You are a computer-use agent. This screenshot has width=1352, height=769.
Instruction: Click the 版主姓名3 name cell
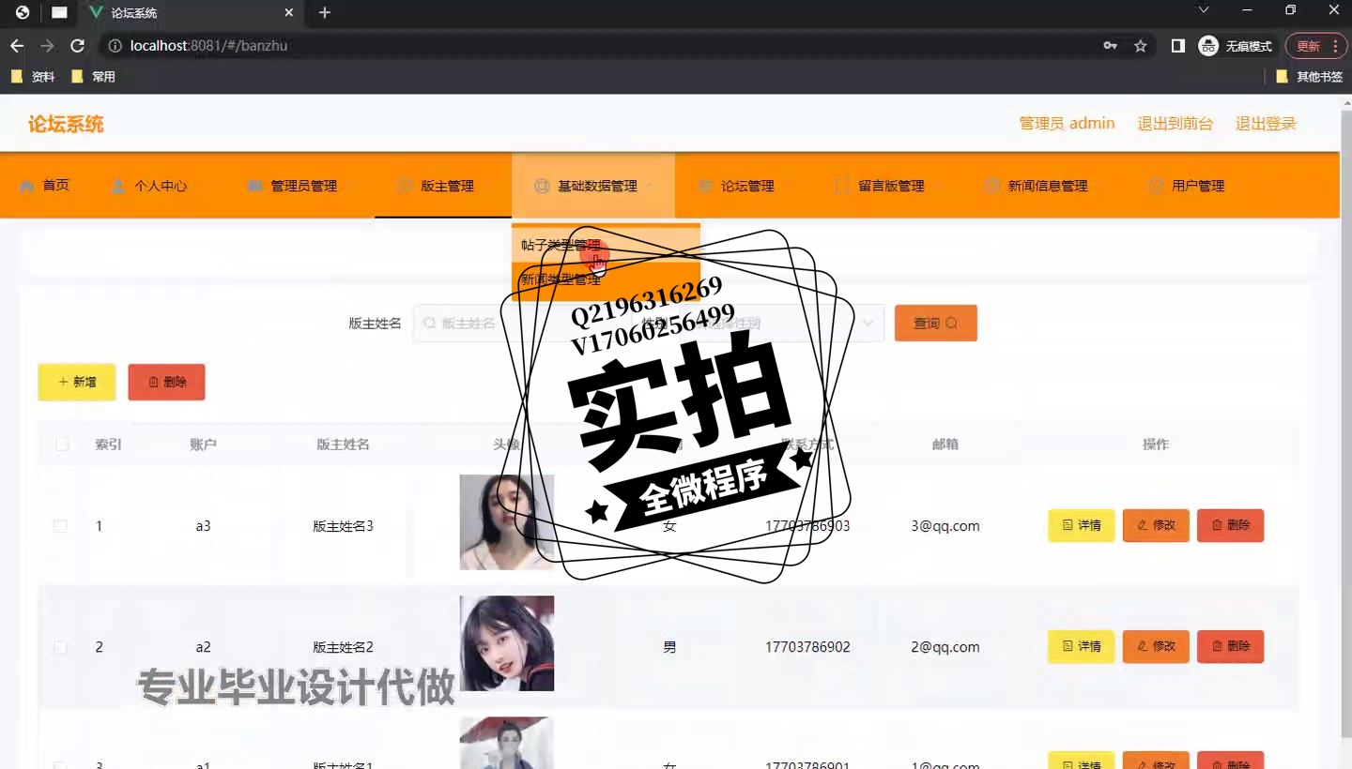pos(343,526)
